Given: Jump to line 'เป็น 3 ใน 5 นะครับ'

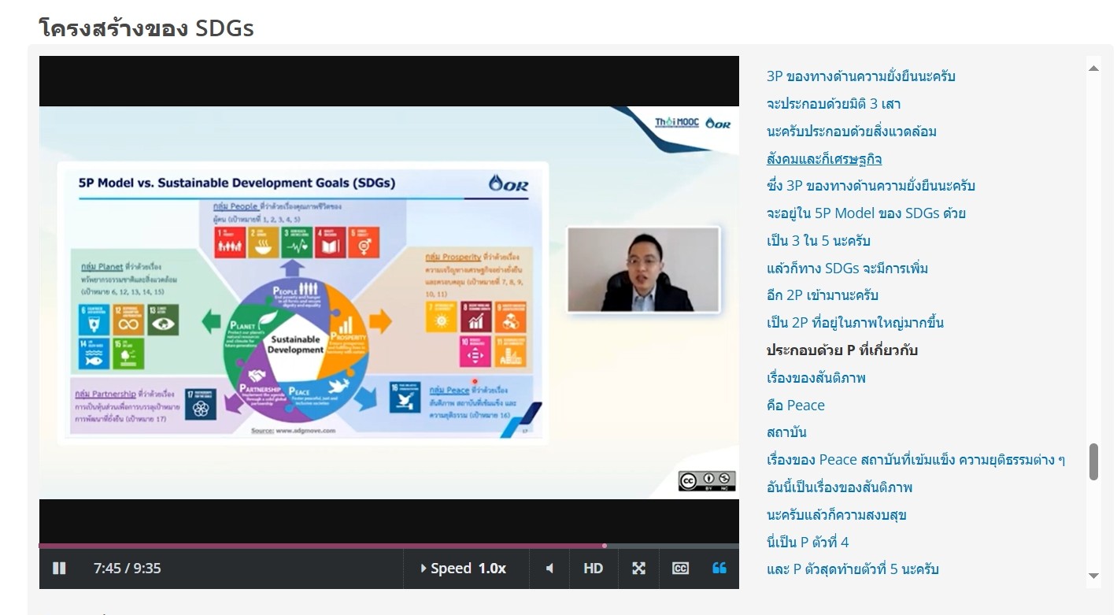Looking at the screenshot, I should pos(818,241).
